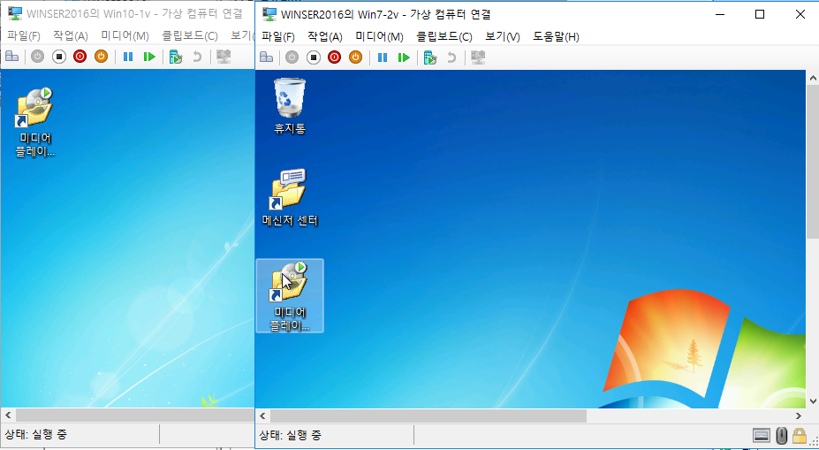This screenshot has width=819, height=450.
Task: Click Win7-2v horizontal scrollbar thumb
Action: [428, 416]
